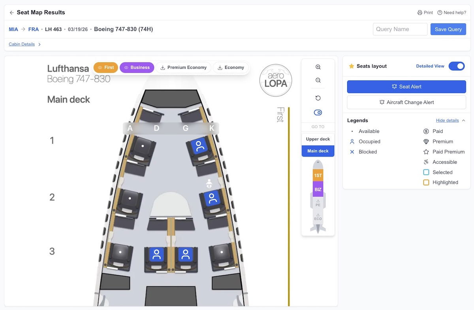Load the Premium Economy cabin
Image resolution: width=474 pixels, height=310 pixels.
click(183, 68)
